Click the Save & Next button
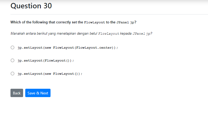Viewport: 208px width, 135px height. 38,93
